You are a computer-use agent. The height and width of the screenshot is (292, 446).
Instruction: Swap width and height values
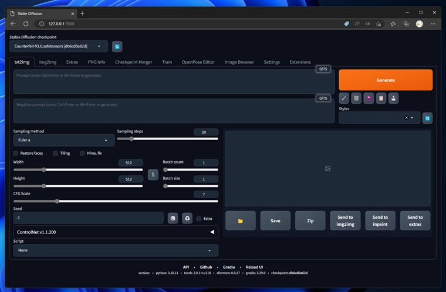[153, 175]
